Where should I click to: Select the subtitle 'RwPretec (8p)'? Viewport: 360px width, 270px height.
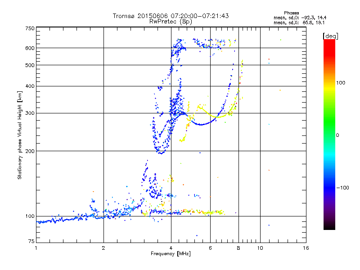[171, 22]
